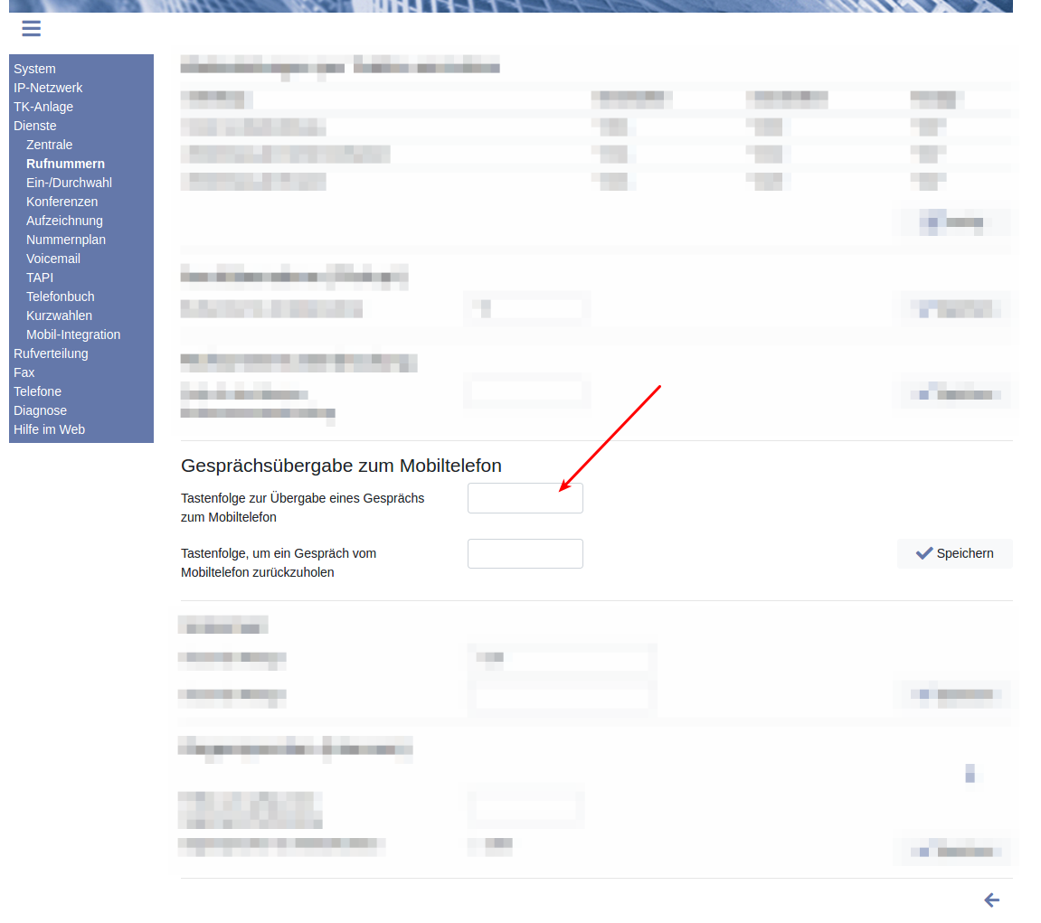Select Rufnummern submenu entry
Screen dimensions: 1041x923
click(x=65, y=164)
